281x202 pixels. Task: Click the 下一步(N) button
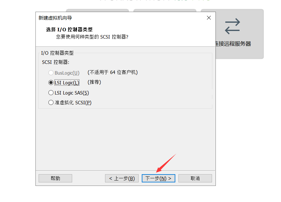[x=159, y=178]
